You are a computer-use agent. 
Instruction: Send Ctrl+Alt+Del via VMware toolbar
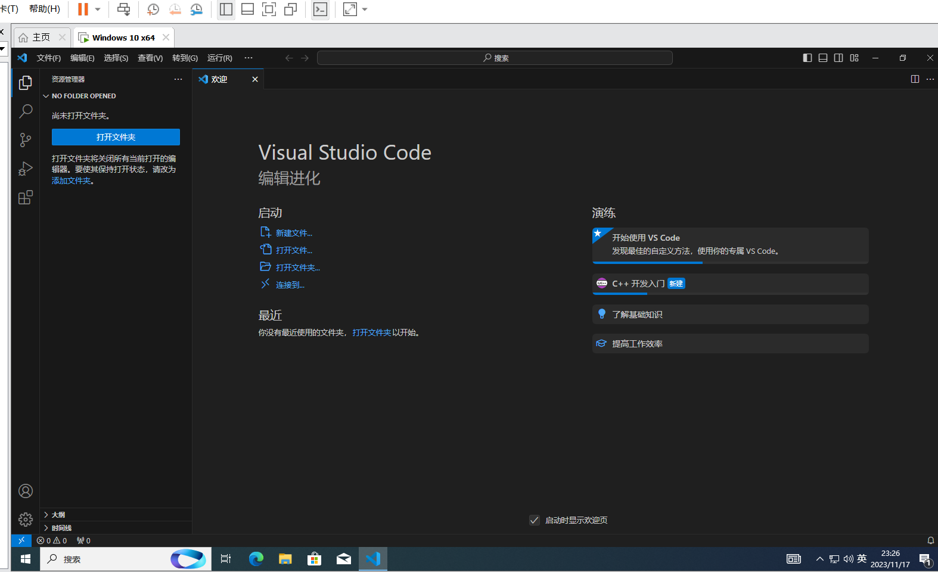point(123,9)
